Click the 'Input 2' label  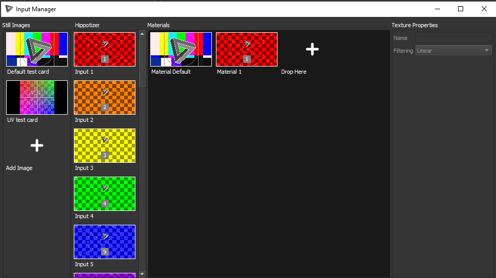[x=84, y=120]
